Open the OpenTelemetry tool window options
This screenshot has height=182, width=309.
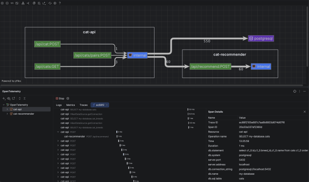[295, 91]
